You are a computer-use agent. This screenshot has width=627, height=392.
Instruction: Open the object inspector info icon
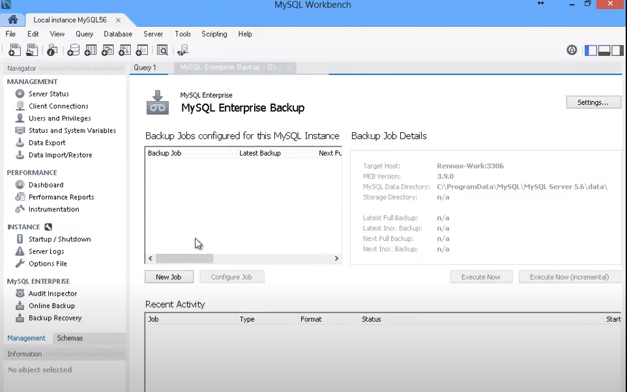point(52,50)
